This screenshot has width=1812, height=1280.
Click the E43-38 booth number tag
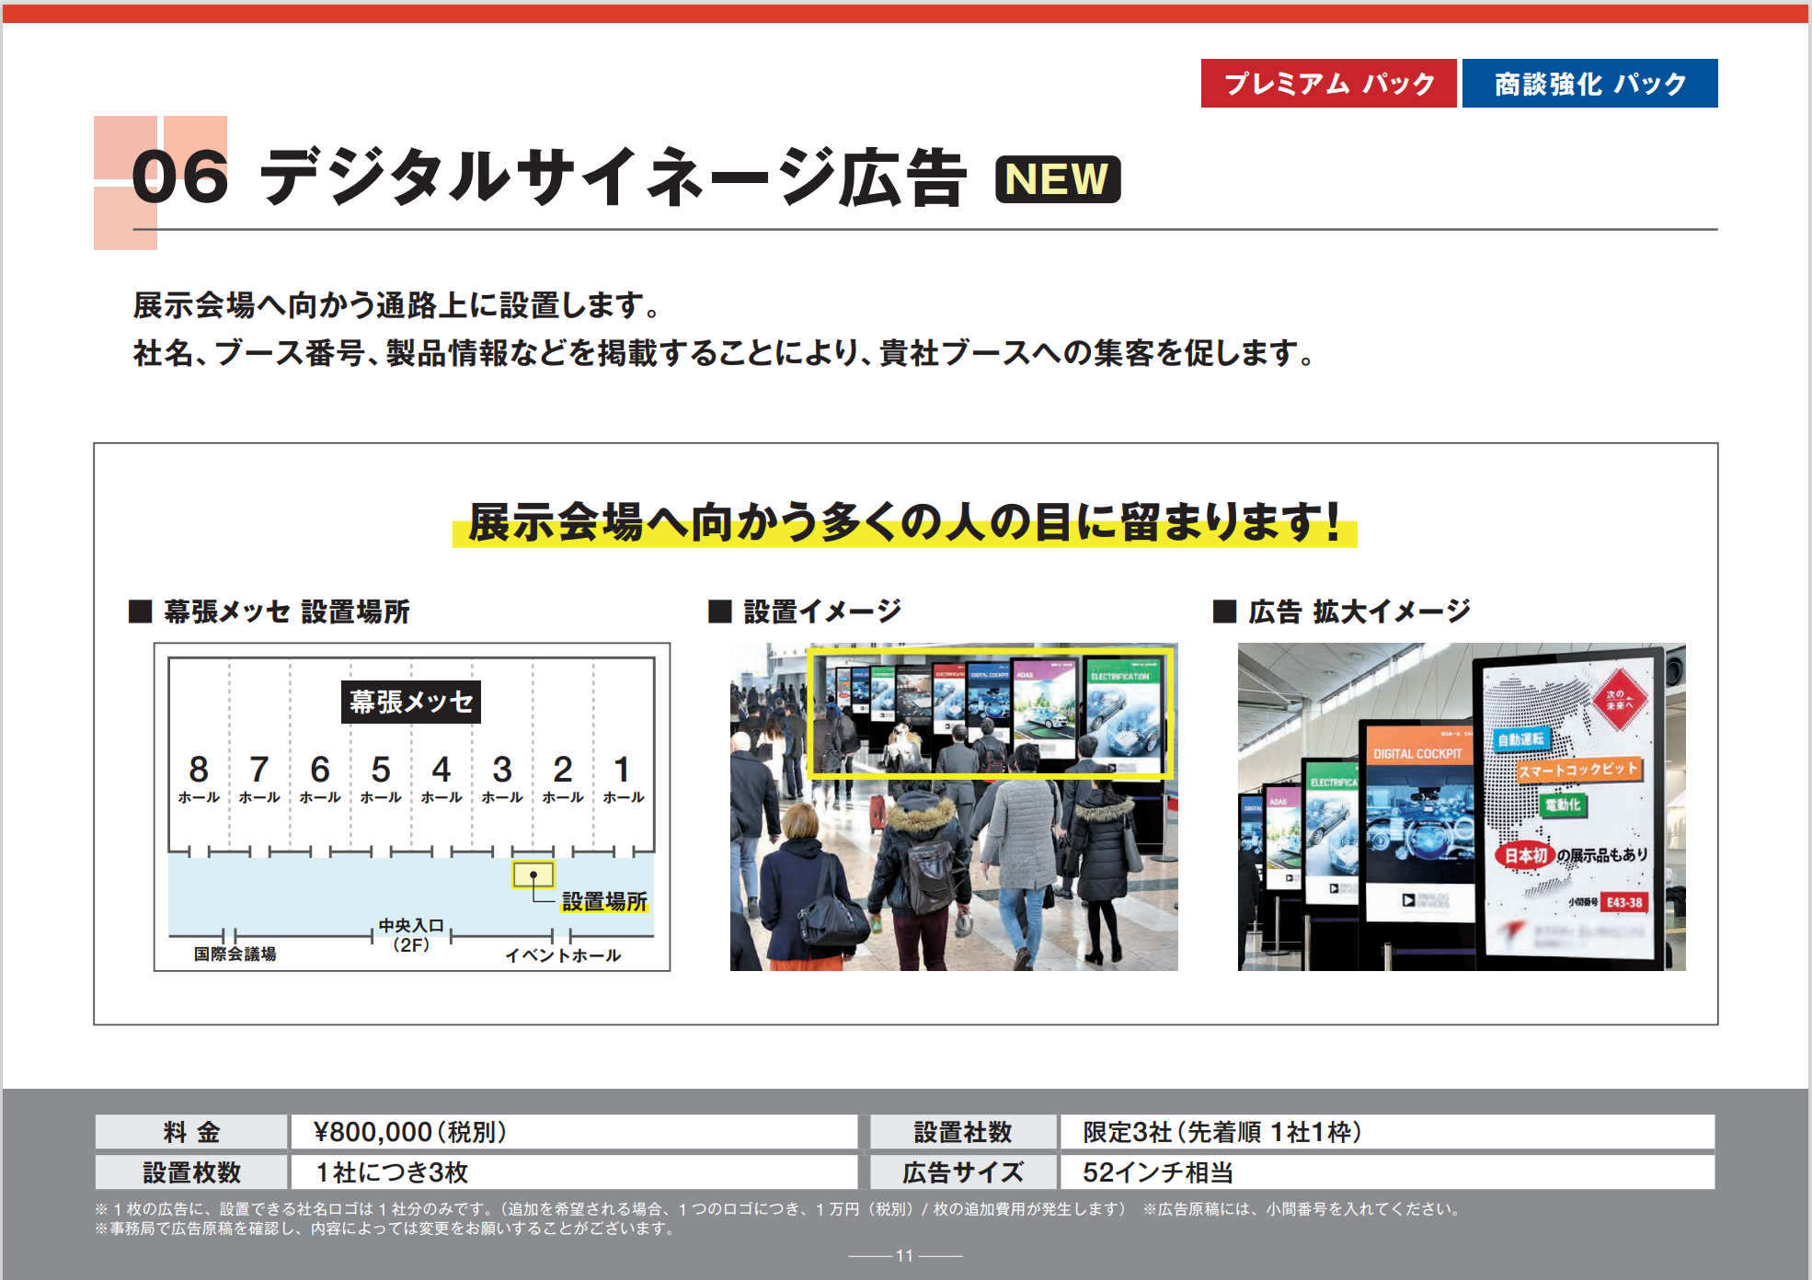tap(1624, 902)
